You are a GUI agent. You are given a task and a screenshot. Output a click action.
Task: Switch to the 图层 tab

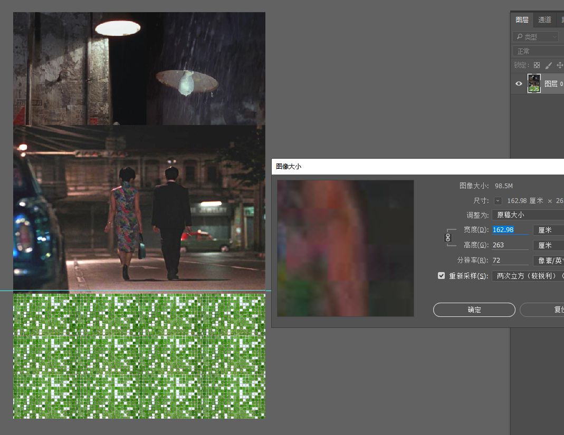[522, 20]
